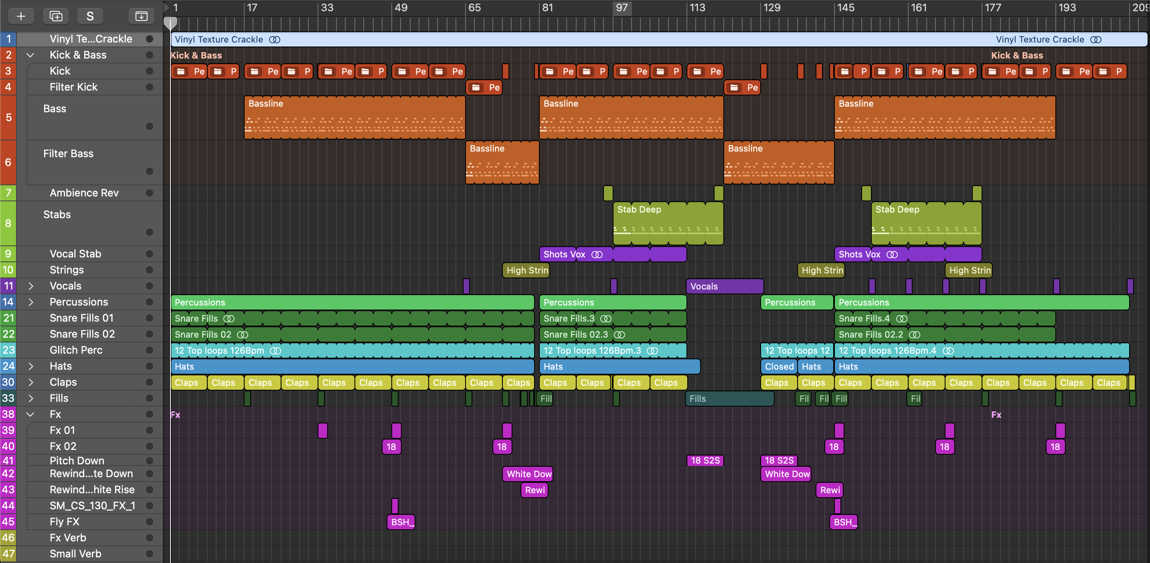1150x563 pixels.
Task: Toggle the dot on Ambience Rev track
Action: (x=150, y=193)
